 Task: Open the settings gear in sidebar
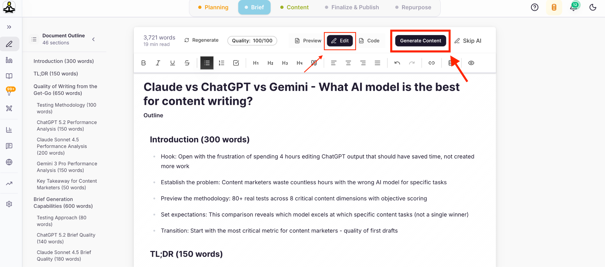point(9,204)
